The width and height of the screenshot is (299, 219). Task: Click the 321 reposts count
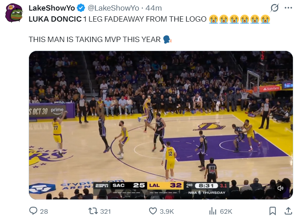(105, 211)
